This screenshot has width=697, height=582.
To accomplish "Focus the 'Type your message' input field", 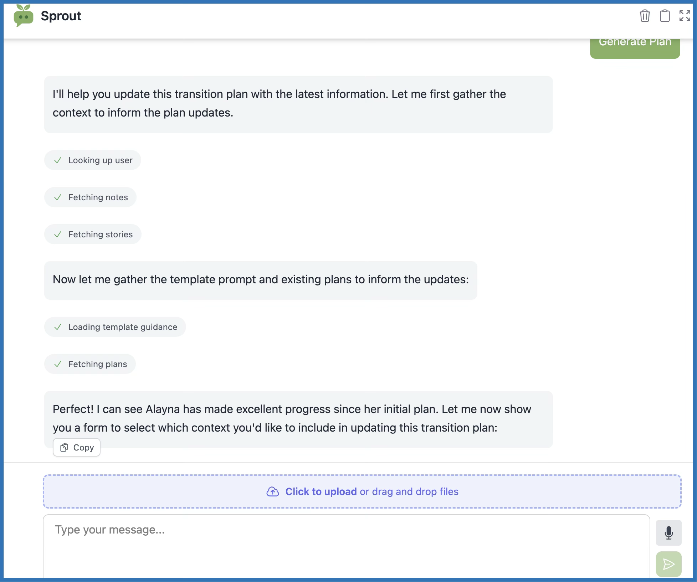I will [346, 545].
